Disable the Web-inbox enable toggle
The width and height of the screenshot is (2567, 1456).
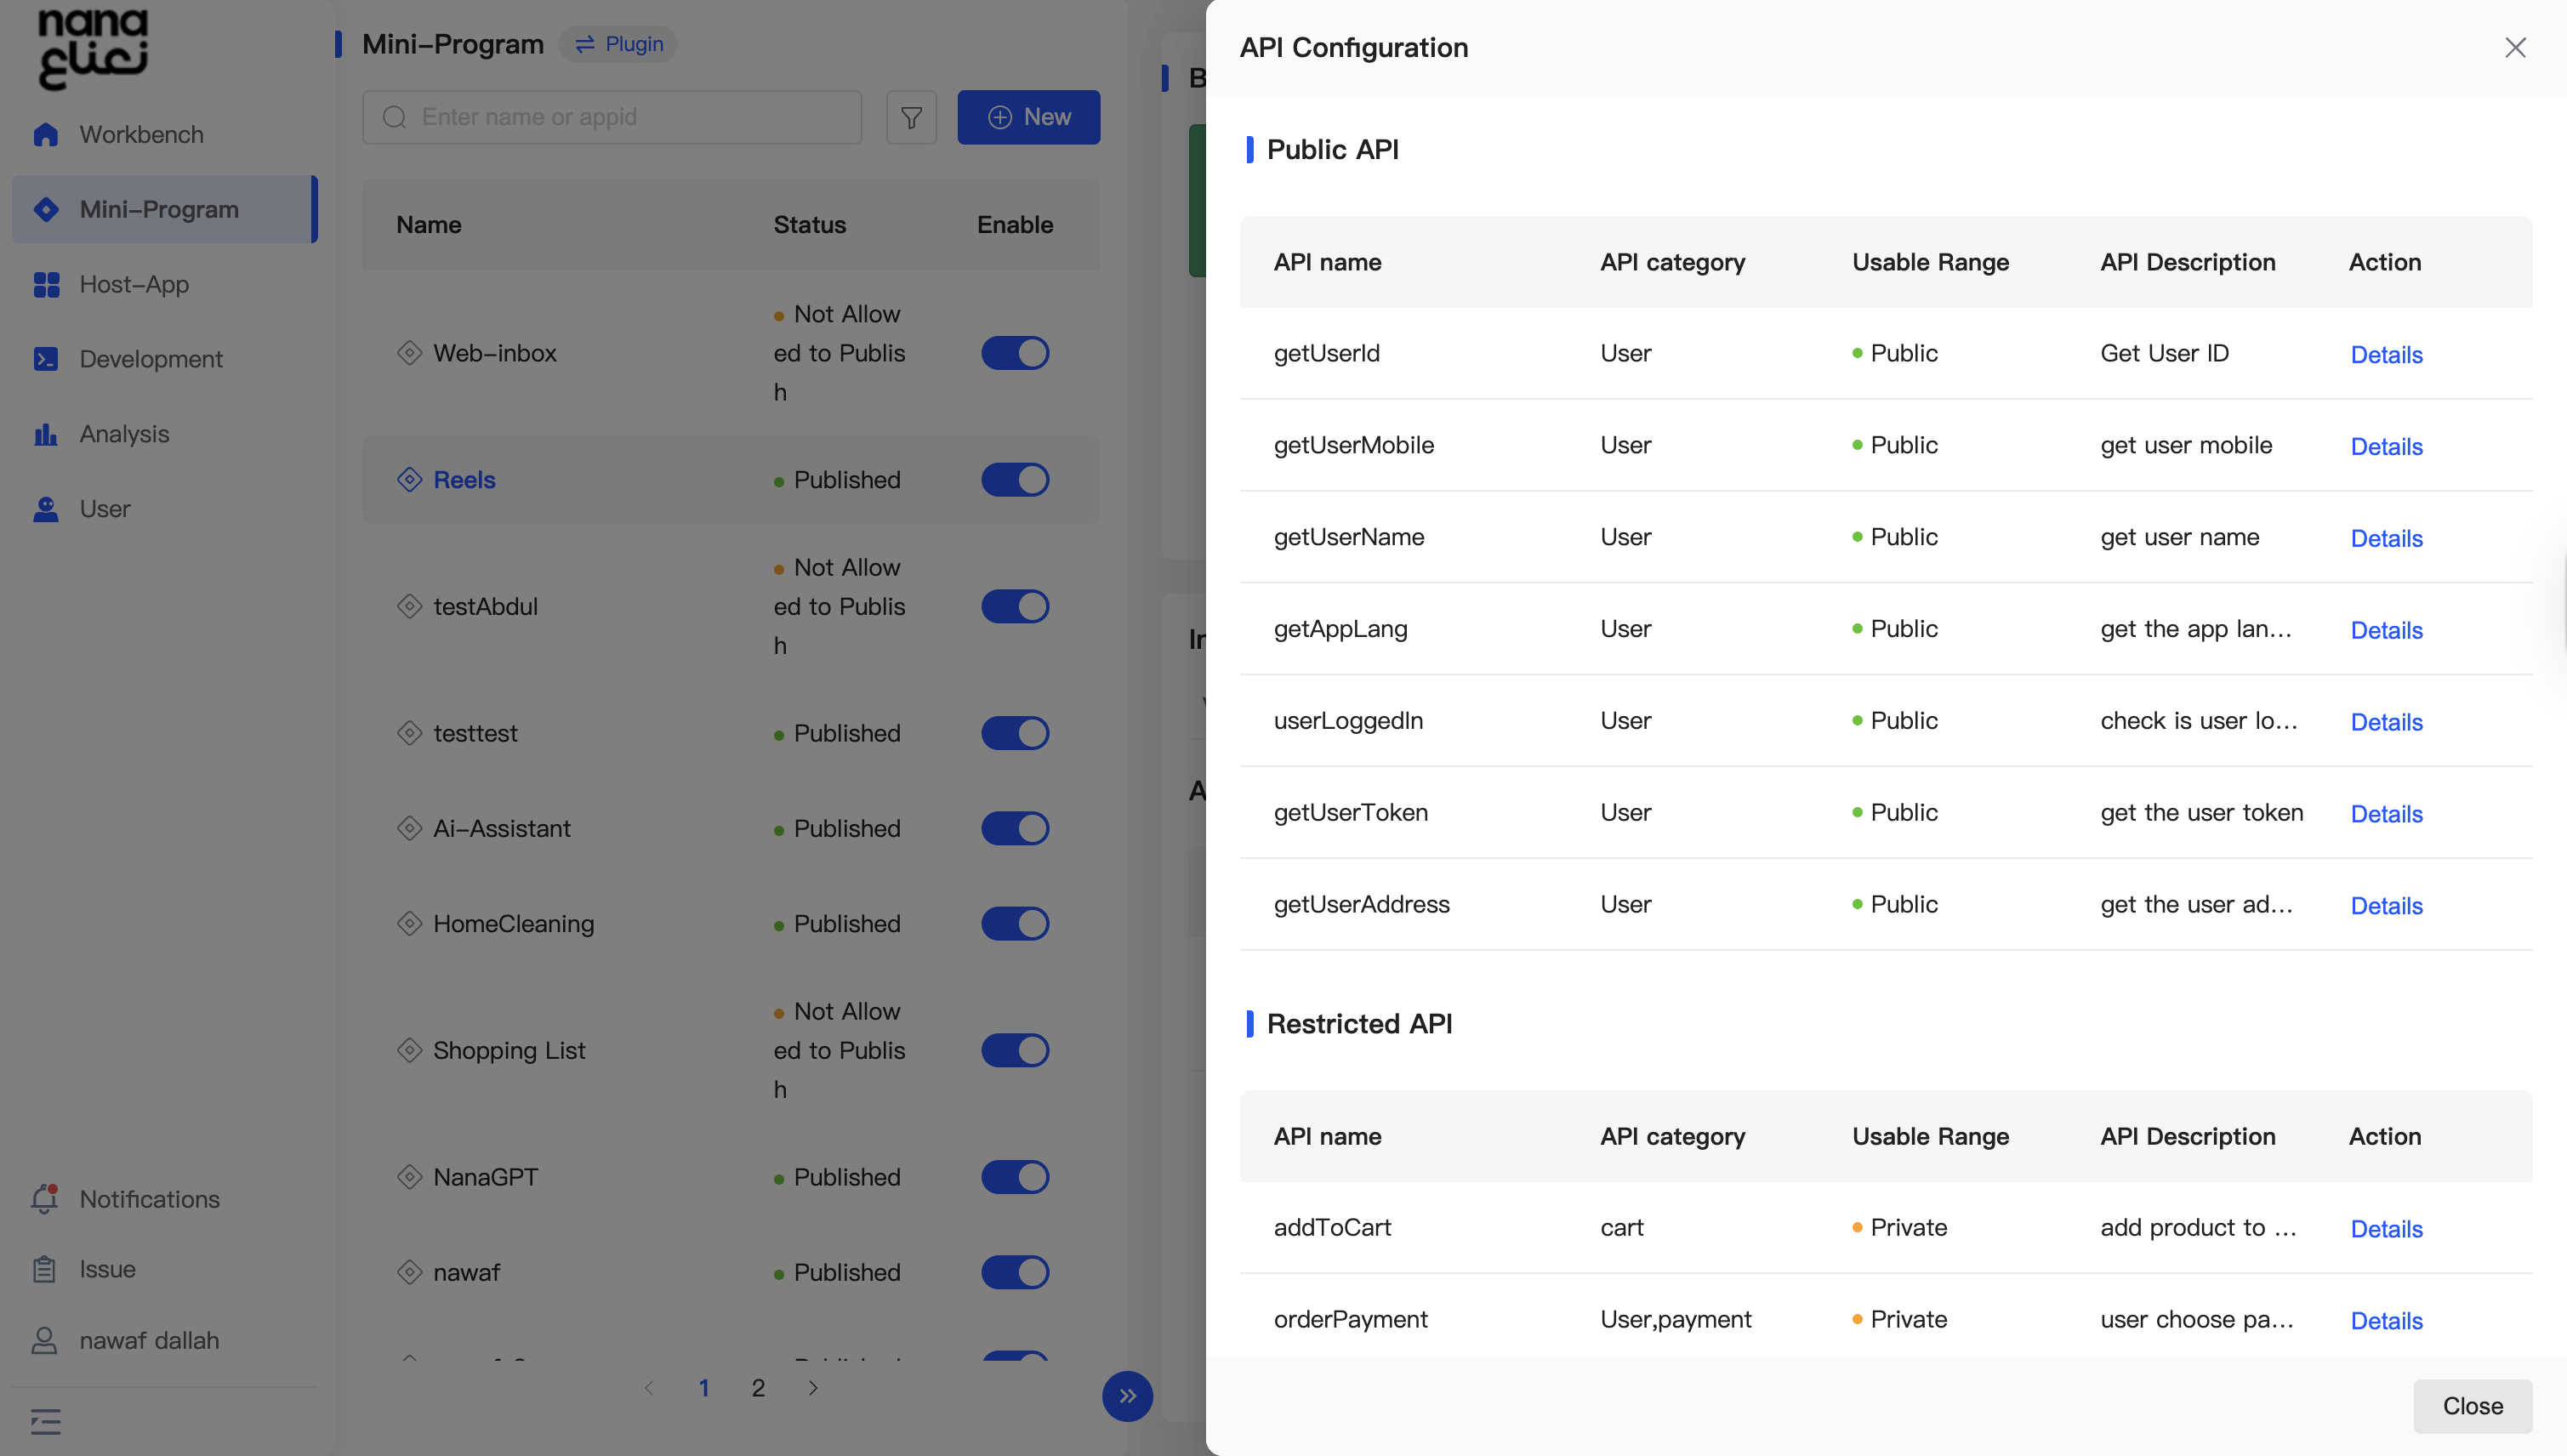[x=1014, y=353]
